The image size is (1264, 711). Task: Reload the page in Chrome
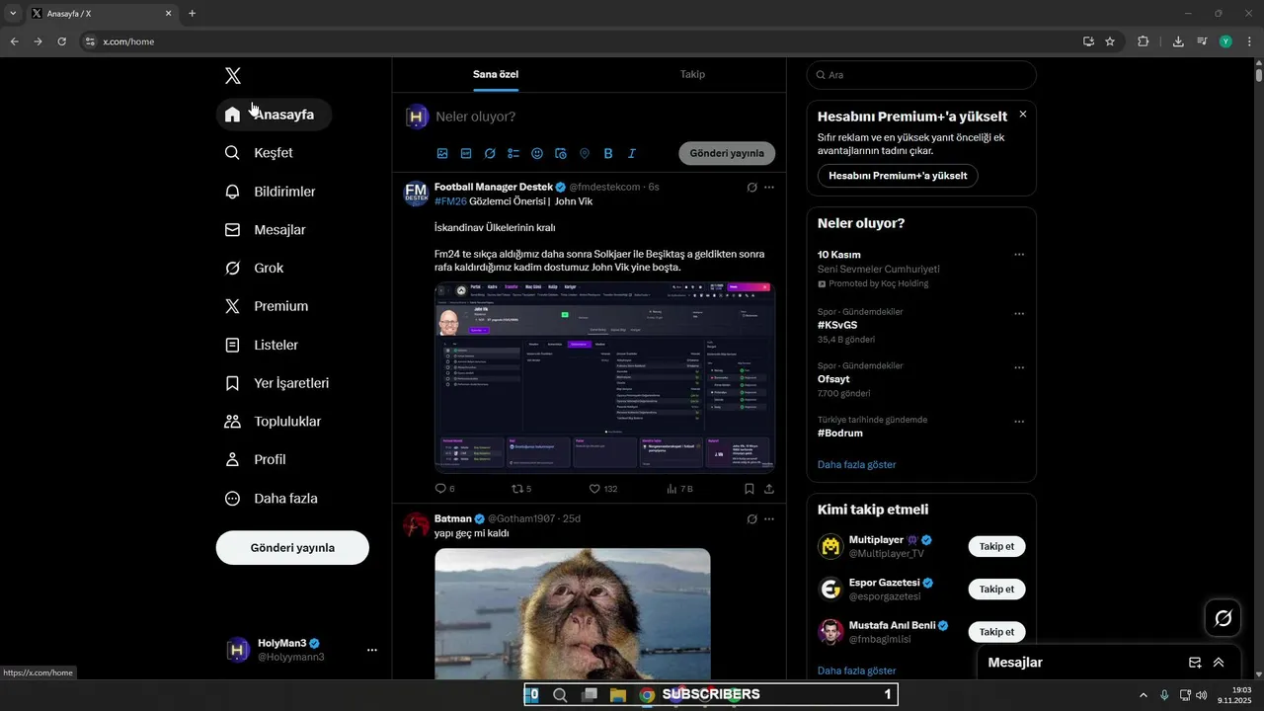pos(61,41)
